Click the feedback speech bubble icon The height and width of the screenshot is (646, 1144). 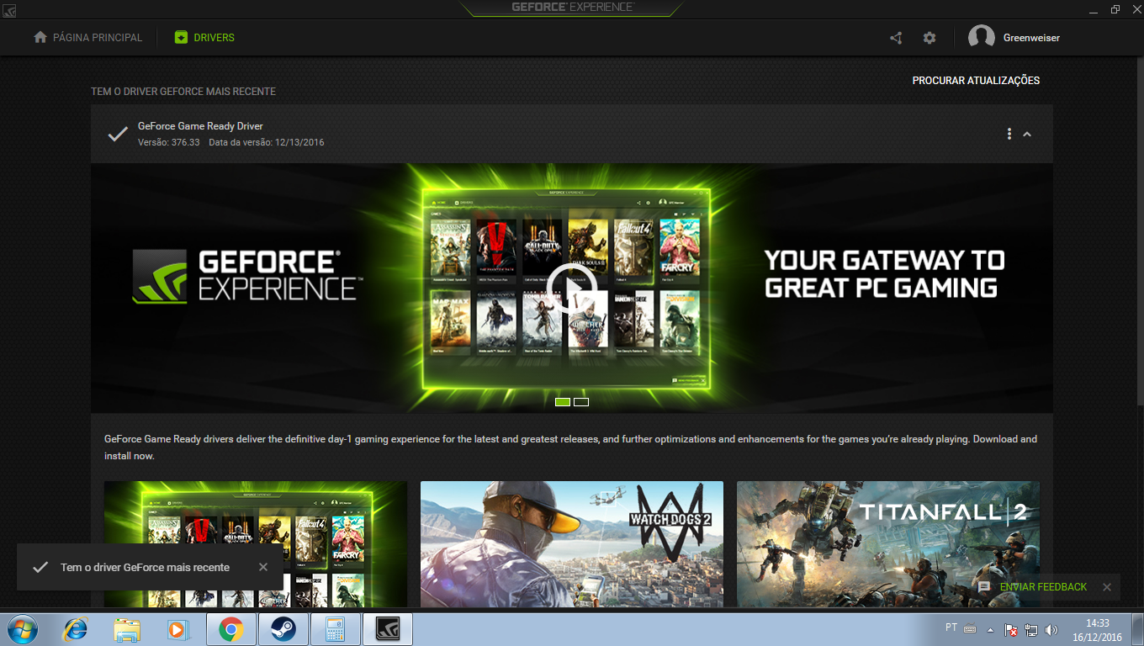point(984,587)
